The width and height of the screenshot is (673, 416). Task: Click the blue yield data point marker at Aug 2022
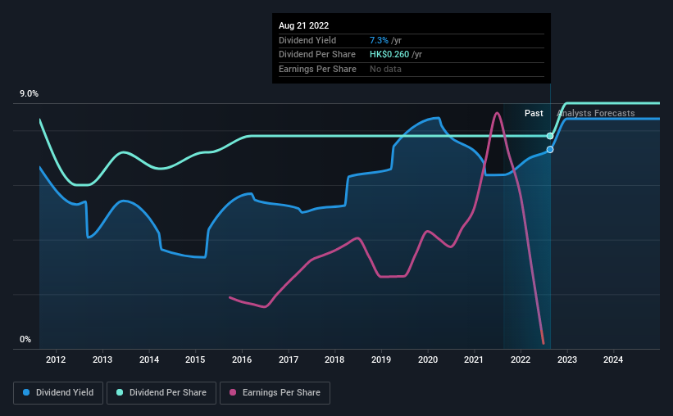point(550,150)
